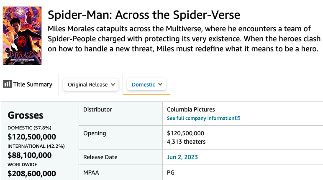Click the worldwide gross $208,600,000 figure
The width and height of the screenshot is (323, 180).
tap(32, 174)
